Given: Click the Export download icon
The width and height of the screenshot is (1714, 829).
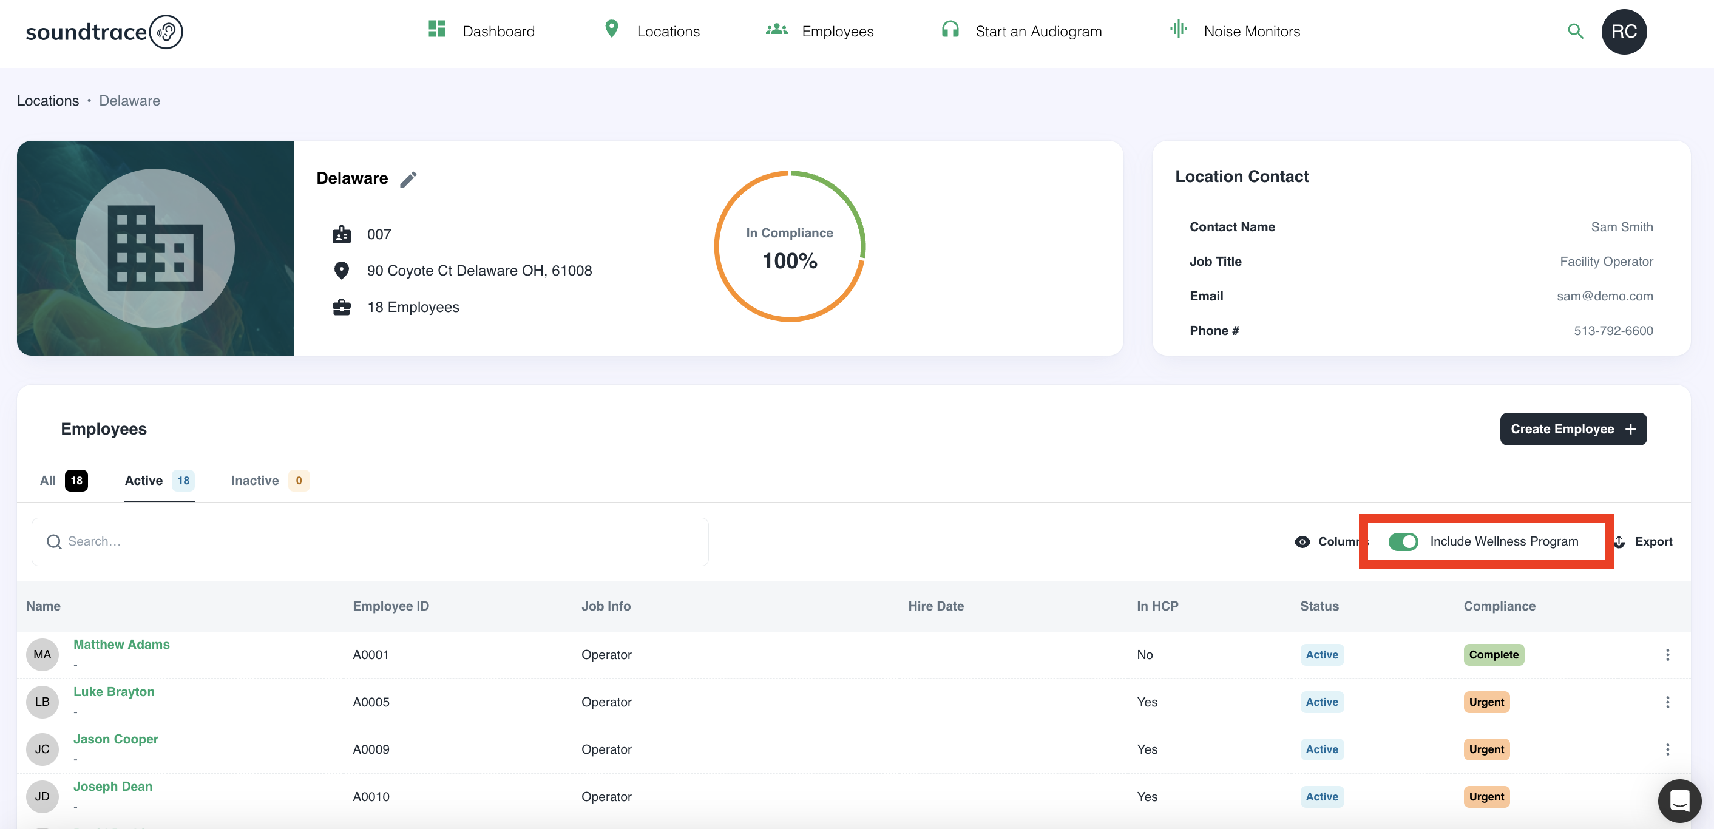Looking at the screenshot, I should coord(1620,541).
